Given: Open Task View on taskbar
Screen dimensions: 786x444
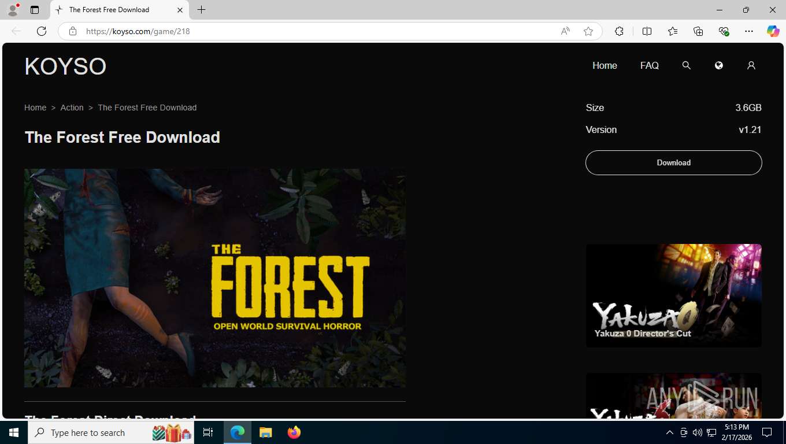Looking at the screenshot, I should pos(208,432).
